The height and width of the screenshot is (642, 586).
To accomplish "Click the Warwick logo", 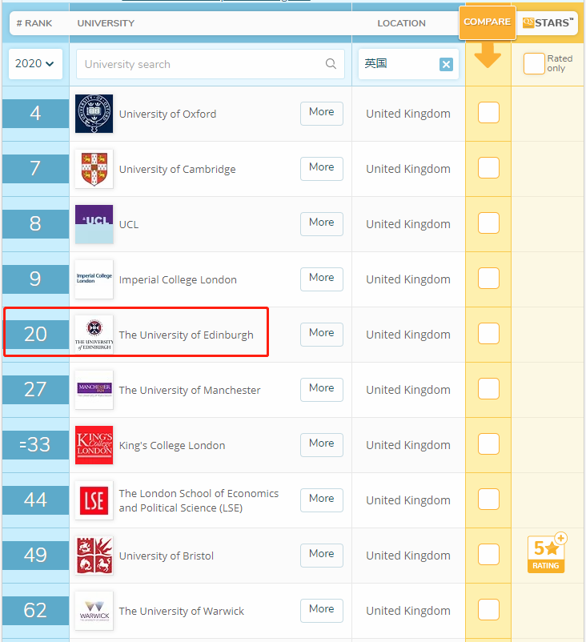I will (94, 611).
